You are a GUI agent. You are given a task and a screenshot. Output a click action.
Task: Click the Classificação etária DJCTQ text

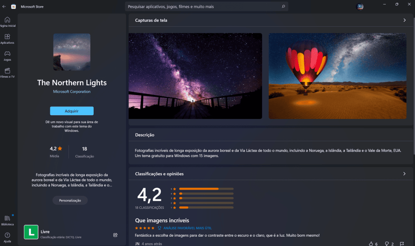(61, 237)
